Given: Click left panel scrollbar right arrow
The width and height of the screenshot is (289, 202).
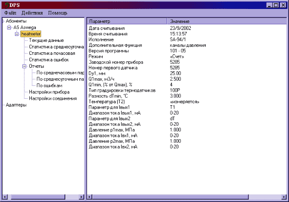Looking at the screenshot, I should point(81,197).
